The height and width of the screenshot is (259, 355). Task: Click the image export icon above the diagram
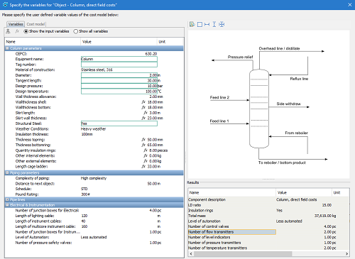pos(192,24)
